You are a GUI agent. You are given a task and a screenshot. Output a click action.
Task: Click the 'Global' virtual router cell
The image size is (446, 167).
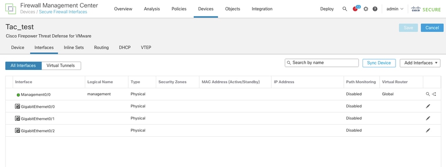click(388, 94)
